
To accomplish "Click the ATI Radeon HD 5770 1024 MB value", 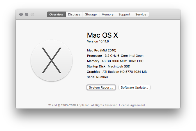I will (124, 72).
